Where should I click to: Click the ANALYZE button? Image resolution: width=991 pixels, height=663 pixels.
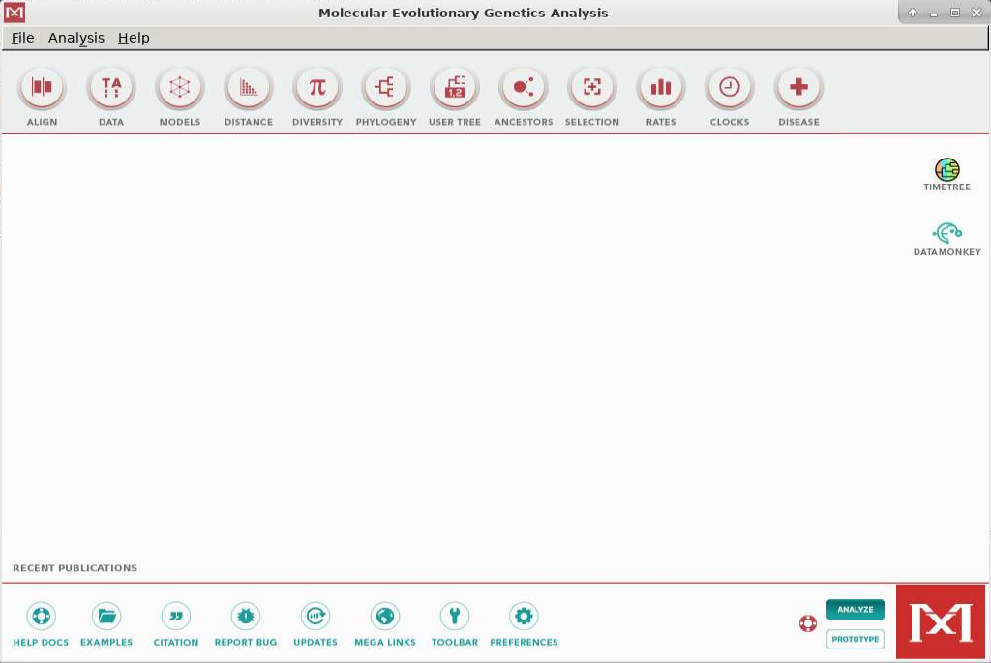tap(856, 610)
